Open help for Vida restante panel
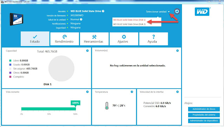Image resolution: width=224 pixels, height=127 pixels. pyautogui.click(x=87, y=92)
